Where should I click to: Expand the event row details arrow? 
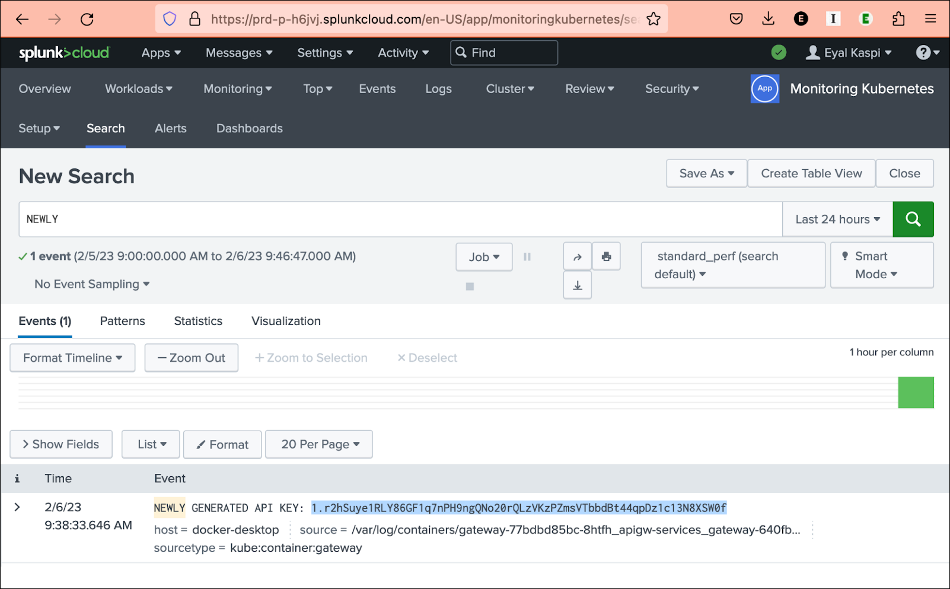coord(17,507)
